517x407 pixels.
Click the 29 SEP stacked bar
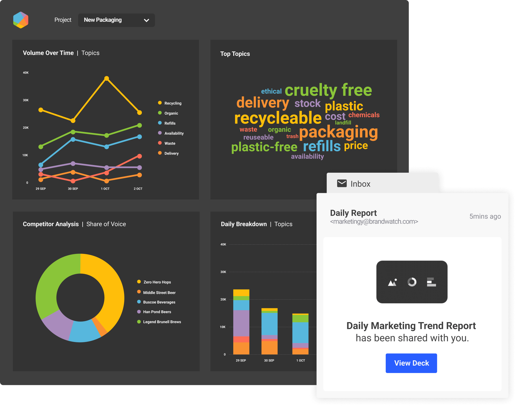241,322
